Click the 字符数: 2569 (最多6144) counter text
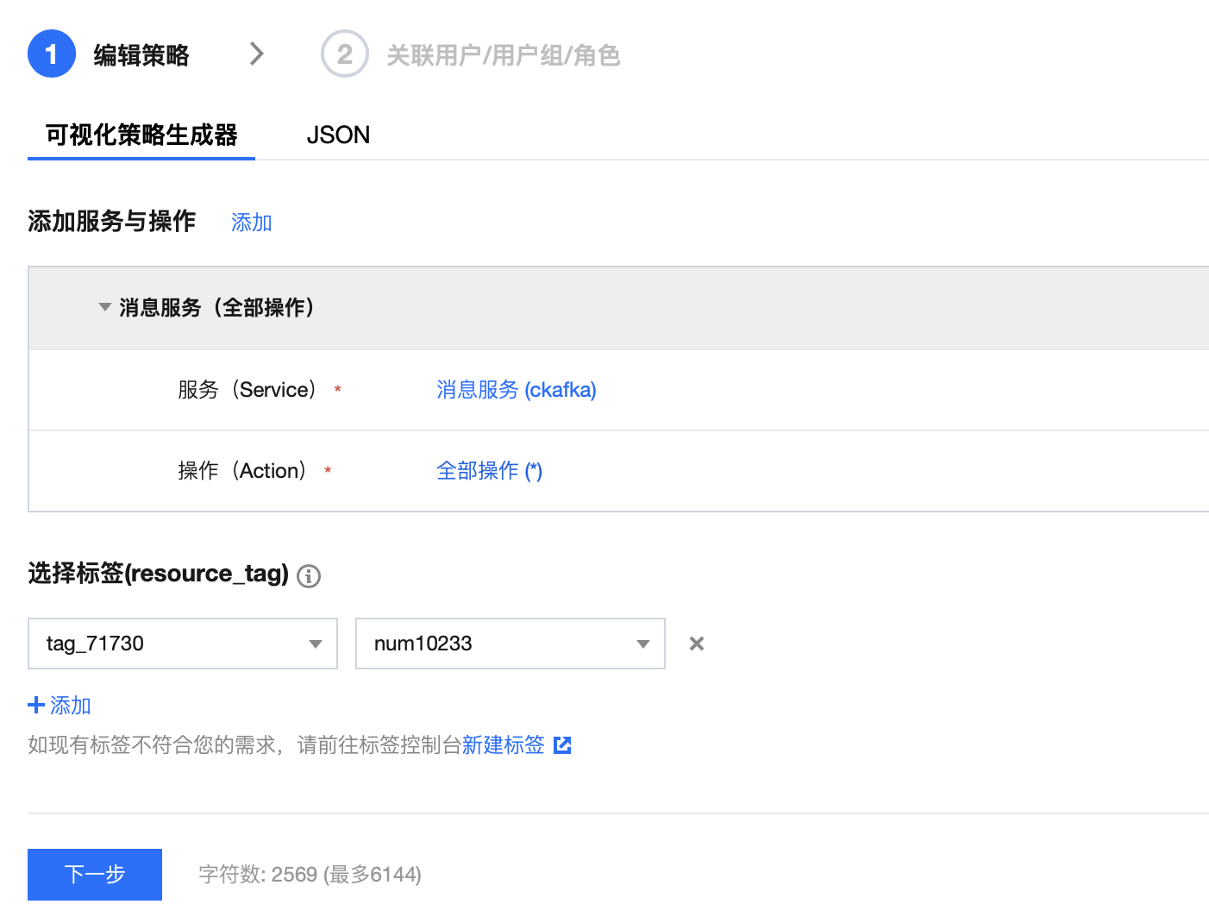The width and height of the screenshot is (1209, 923). coord(310,875)
